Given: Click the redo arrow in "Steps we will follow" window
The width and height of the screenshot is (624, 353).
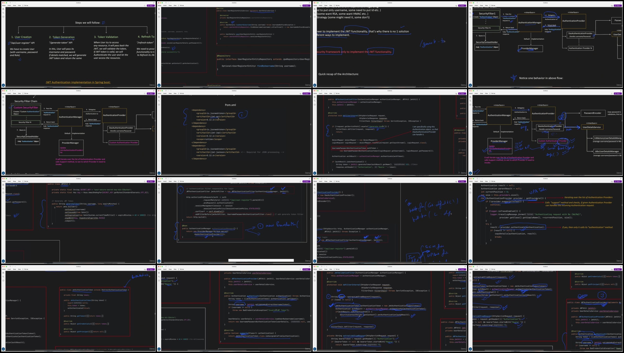Looking at the screenshot, I should pos(13,3).
